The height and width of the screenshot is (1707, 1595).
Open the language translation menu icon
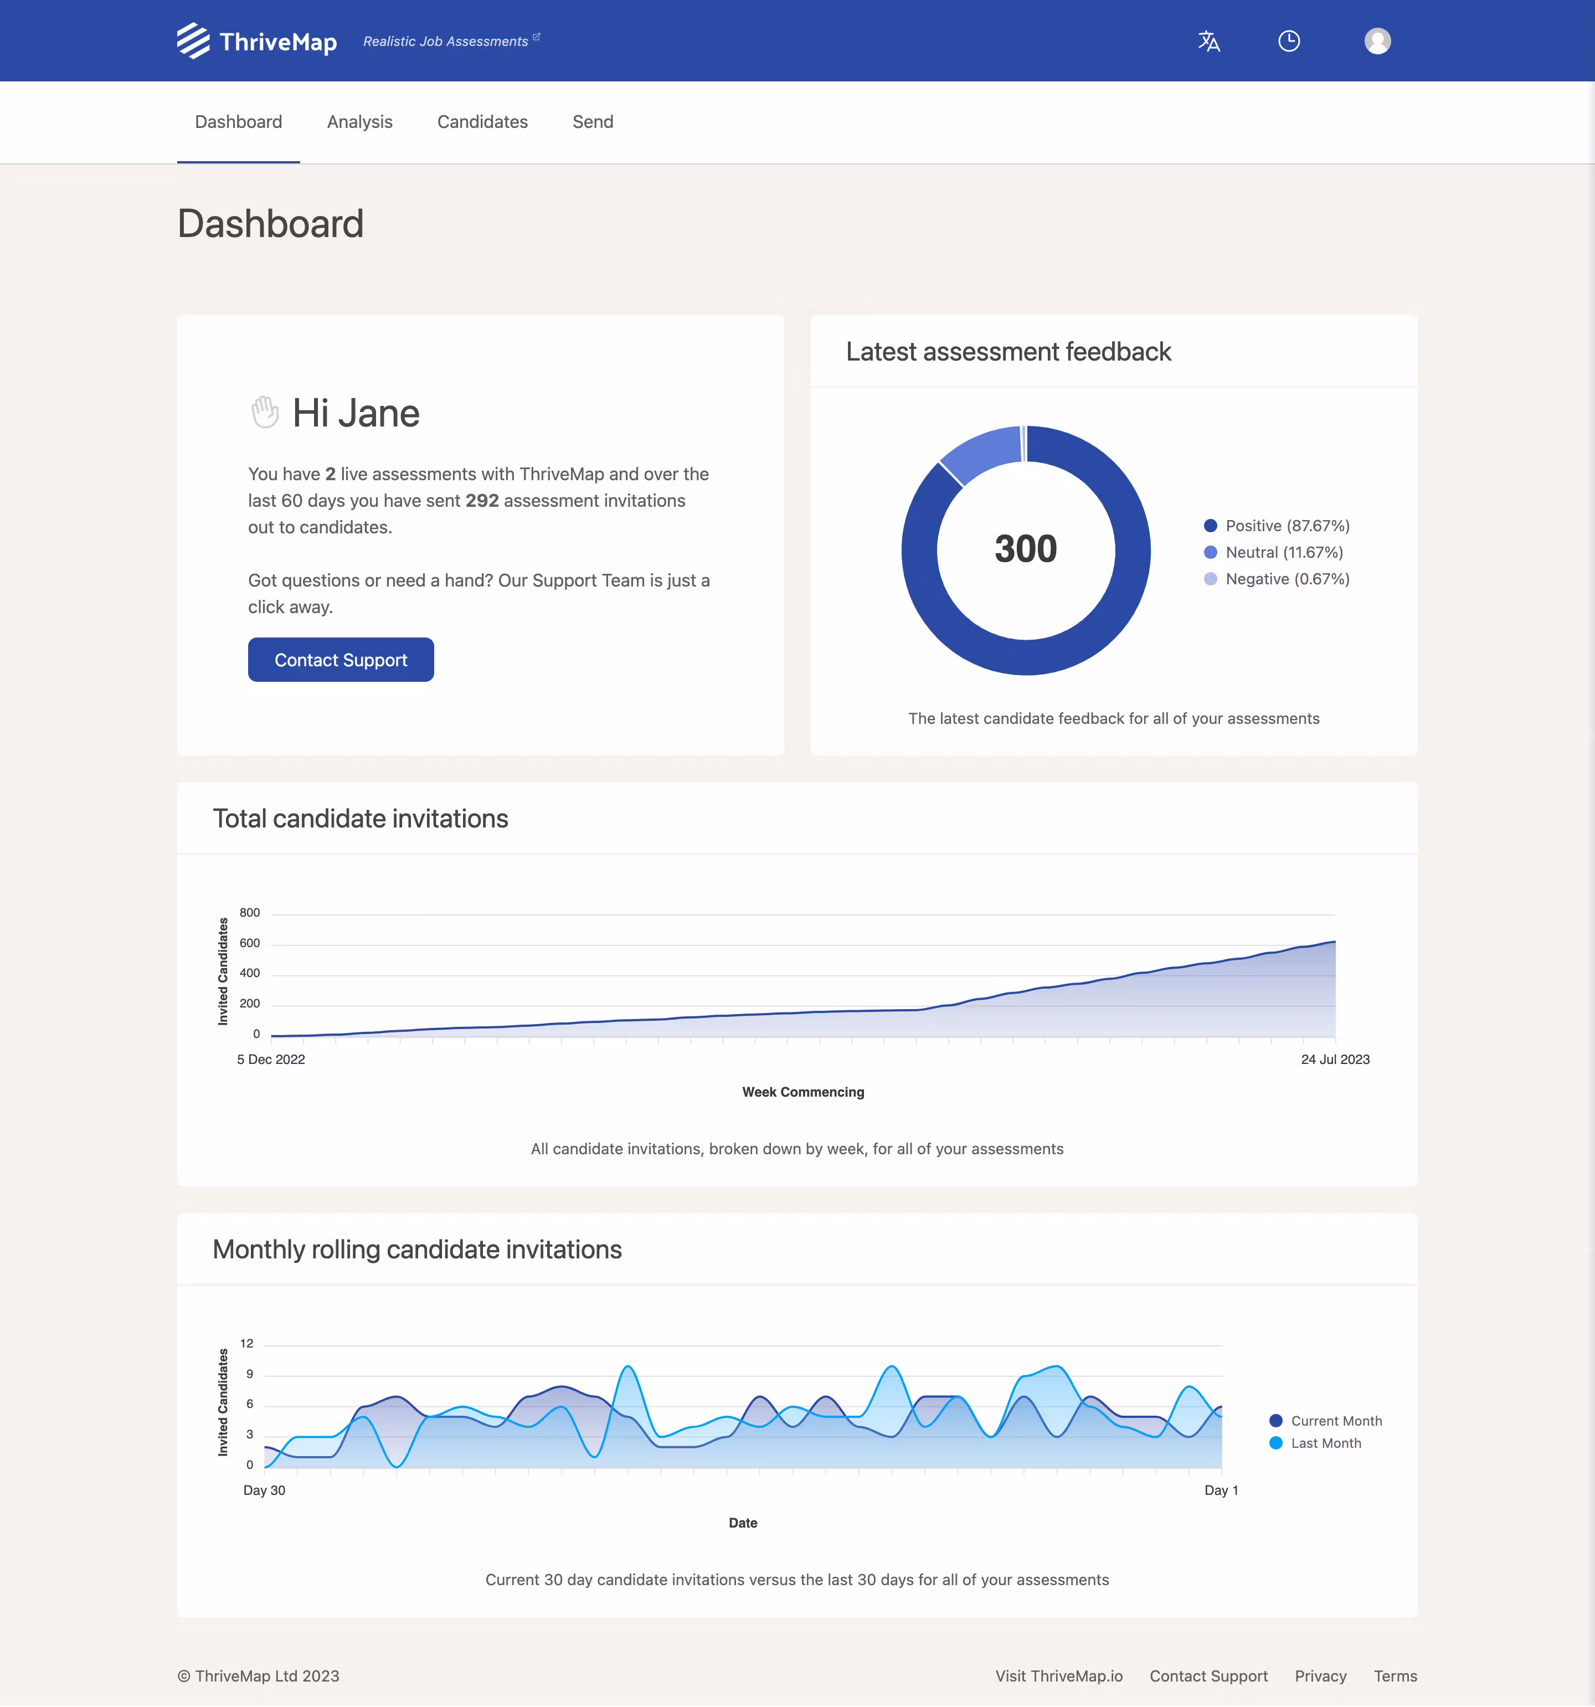(x=1208, y=41)
